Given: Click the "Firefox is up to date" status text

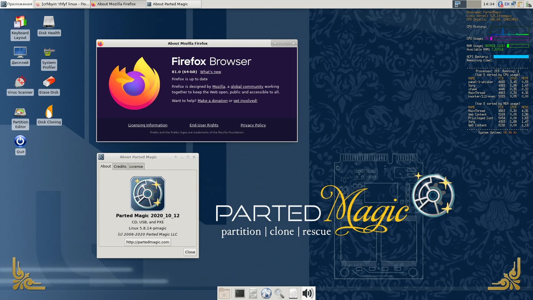Looking at the screenshot, I should click(190, 79).
